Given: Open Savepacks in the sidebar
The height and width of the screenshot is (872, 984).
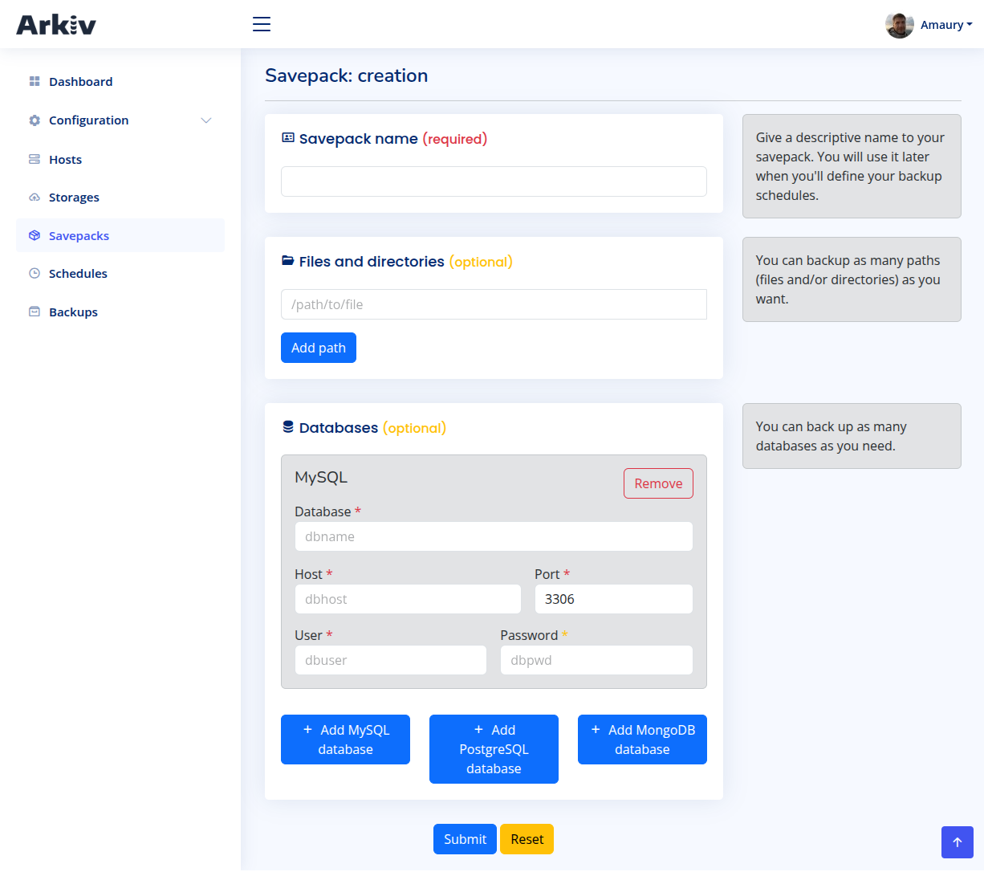Looking at the screenshot, I should 79,236.
